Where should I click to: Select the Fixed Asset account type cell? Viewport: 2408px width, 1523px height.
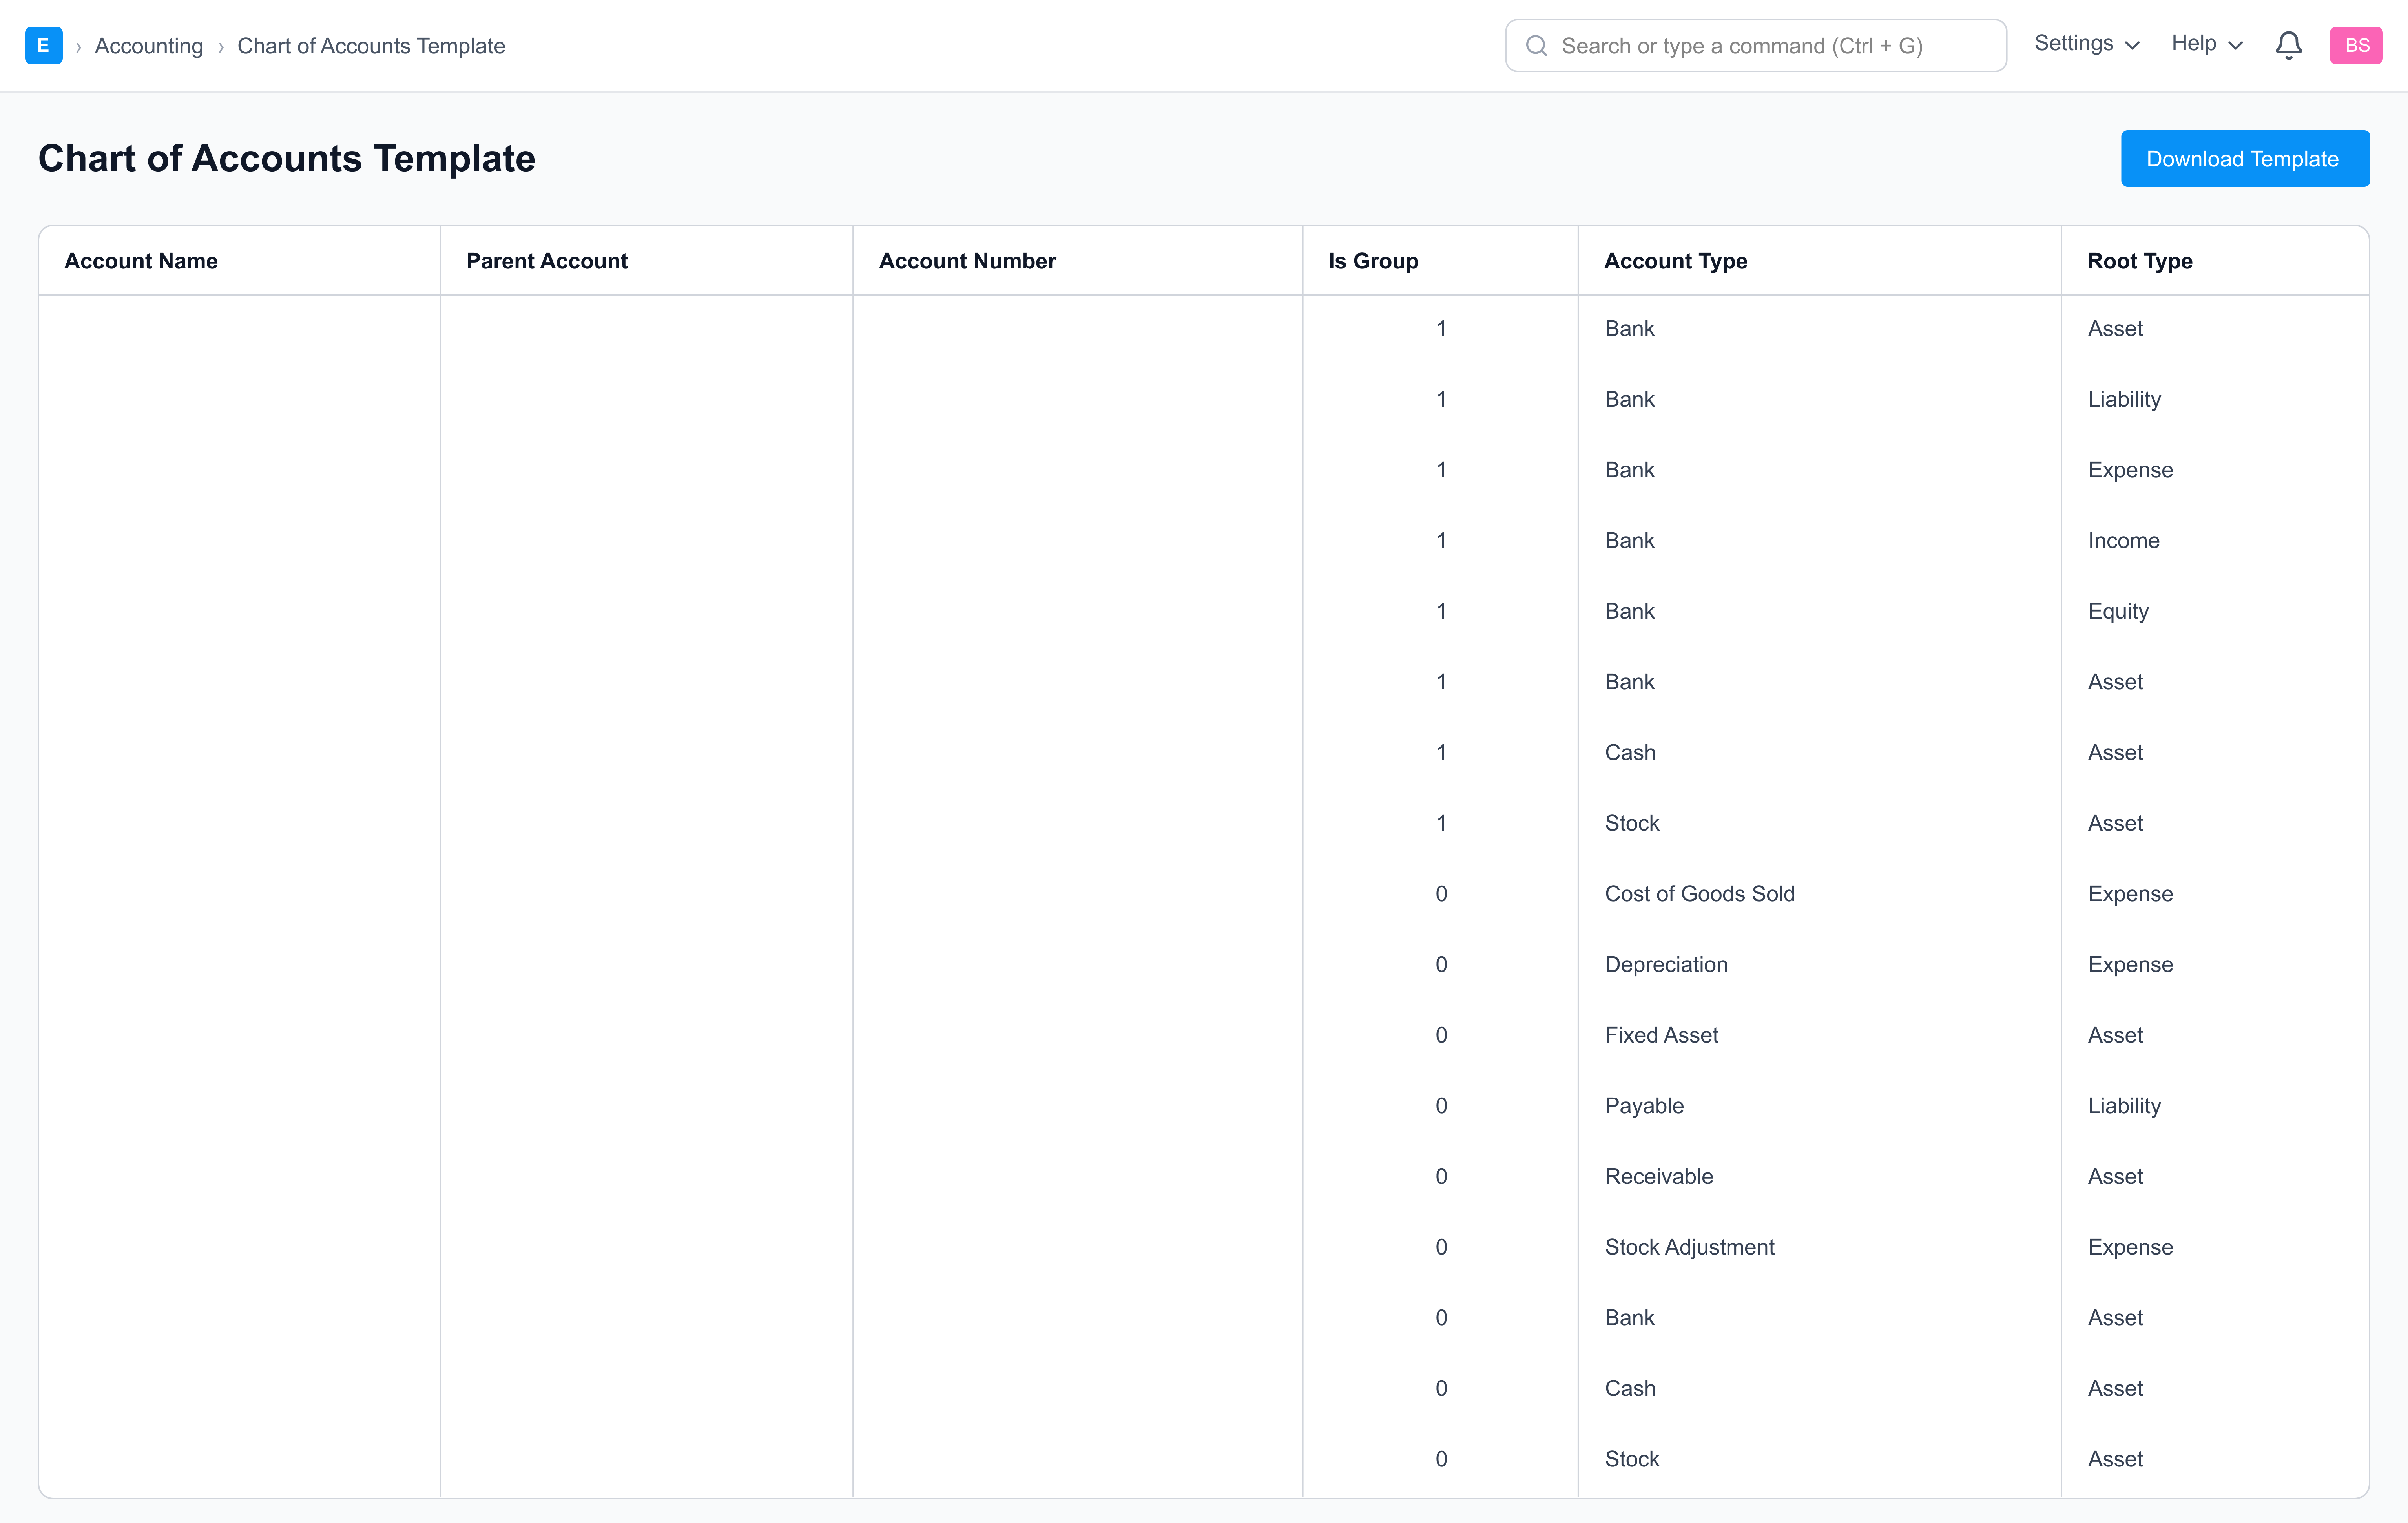tap(1661, 1035)
